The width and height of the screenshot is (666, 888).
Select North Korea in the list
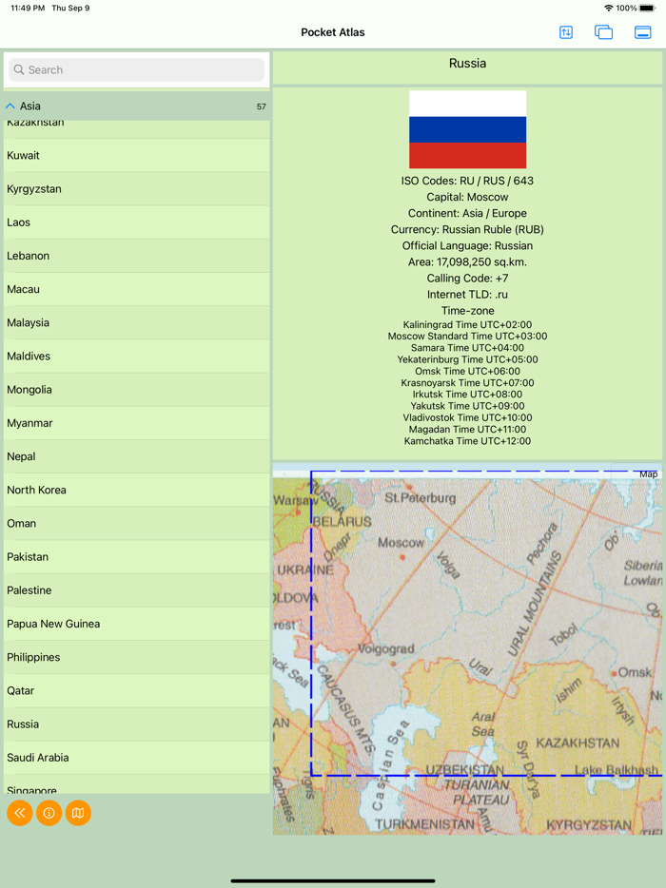pos(137,490)
